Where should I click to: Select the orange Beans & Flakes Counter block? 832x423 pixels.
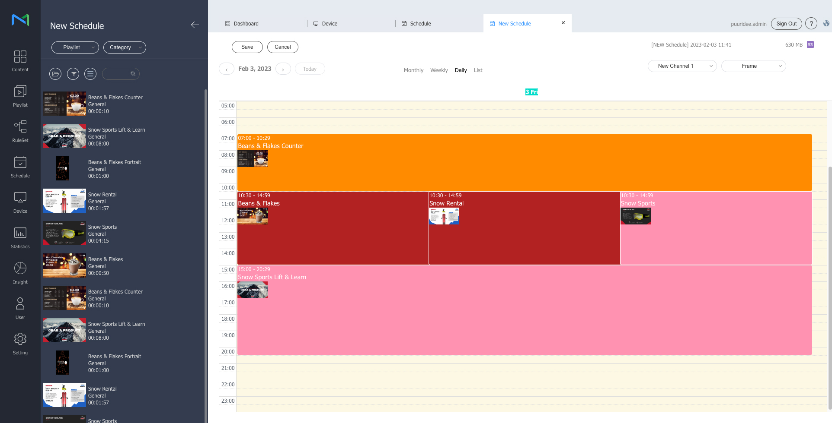click(x=524, y=163)
